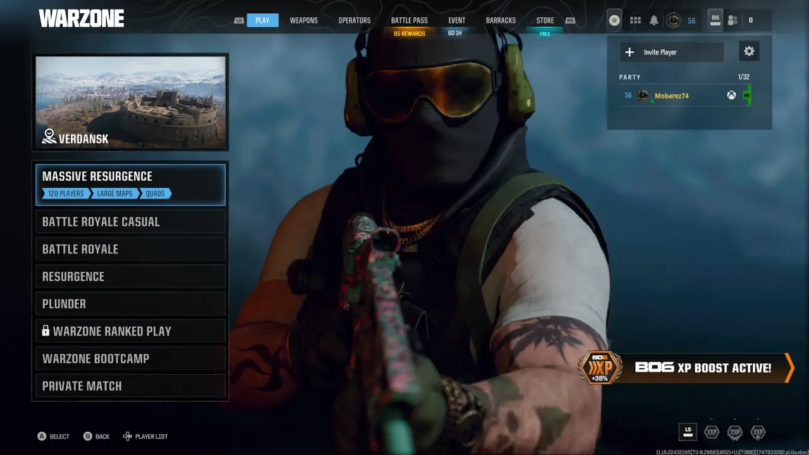Click the 95 Rewards label
The height and width of the screenshot is (455, 809).
(x=409, y=33)
